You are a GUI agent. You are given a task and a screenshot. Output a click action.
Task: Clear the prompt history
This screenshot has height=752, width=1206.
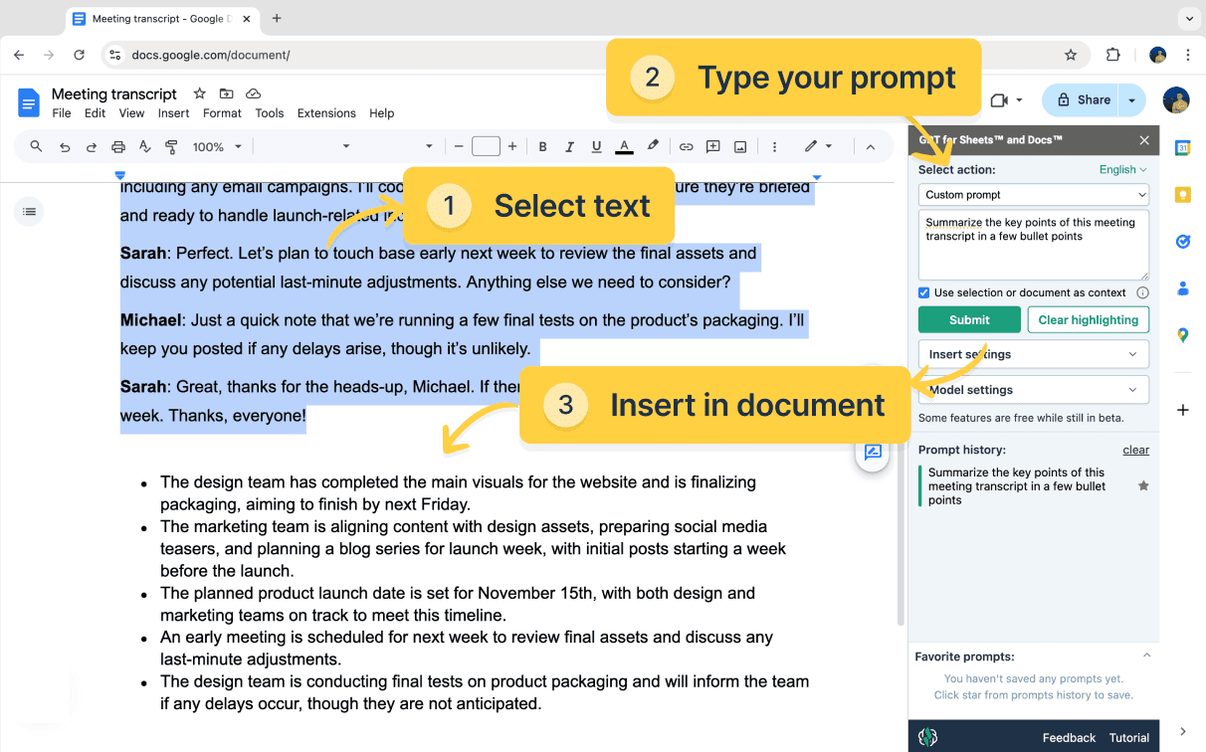tap(1135, 450)
